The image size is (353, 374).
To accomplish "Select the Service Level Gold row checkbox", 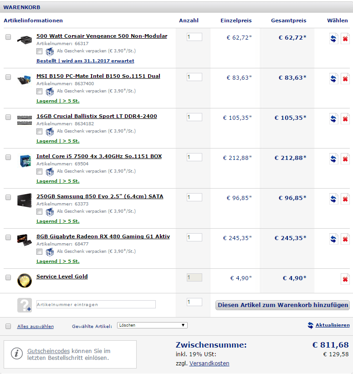I will [8, 277].
